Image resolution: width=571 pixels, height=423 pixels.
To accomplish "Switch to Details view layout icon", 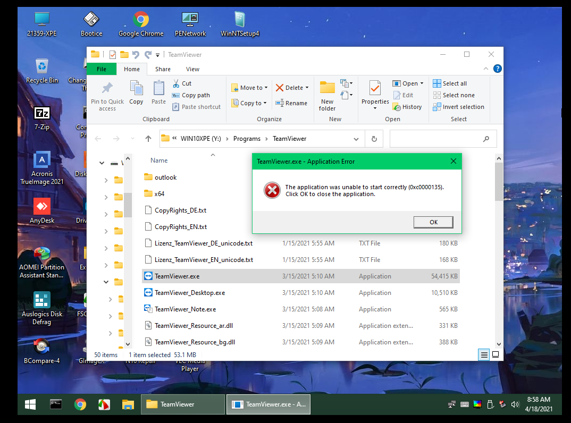I will (484, 354).
